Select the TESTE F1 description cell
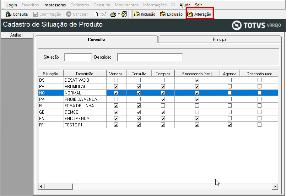 (85, 125)
